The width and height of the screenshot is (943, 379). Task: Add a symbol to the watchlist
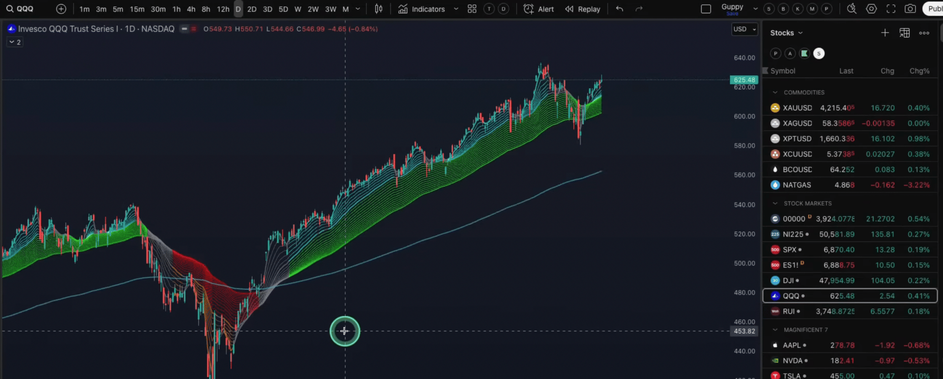pos(885,33)
